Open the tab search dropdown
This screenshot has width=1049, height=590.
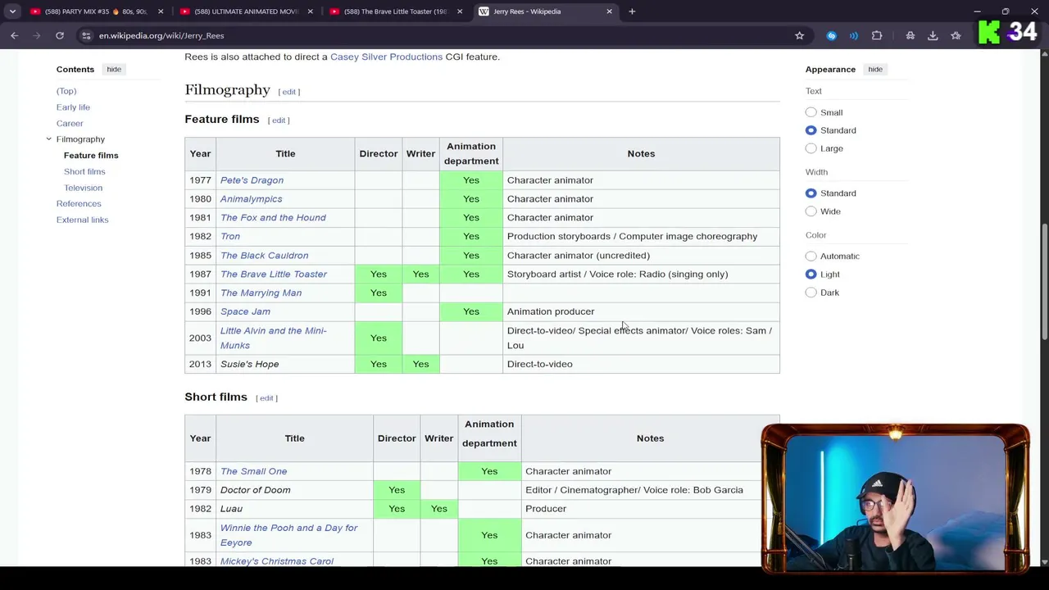coord(12,11)
